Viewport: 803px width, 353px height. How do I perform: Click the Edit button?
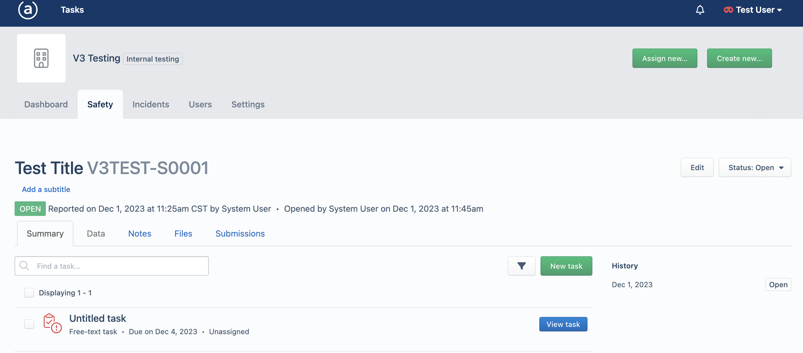click(x=697, y=168)
